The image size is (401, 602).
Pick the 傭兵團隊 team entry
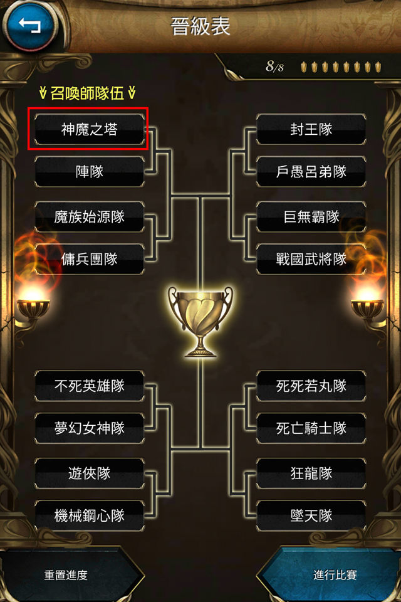(90, 259)
